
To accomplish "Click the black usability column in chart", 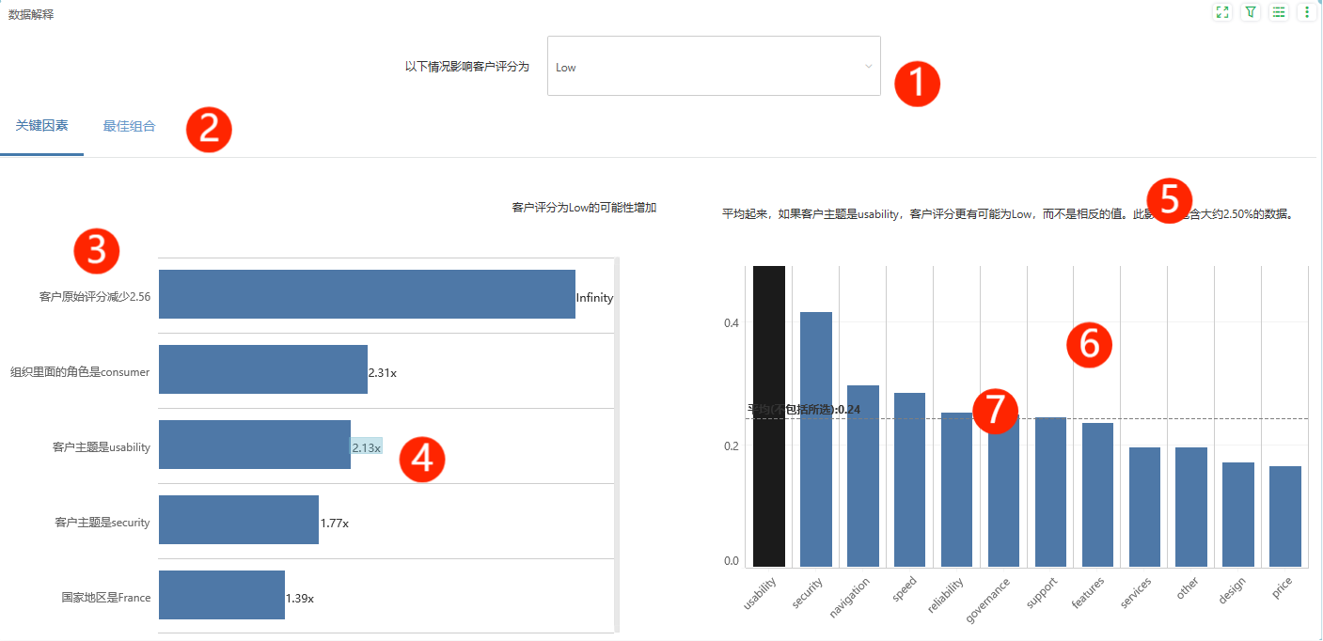I will (x=769, y=416).
